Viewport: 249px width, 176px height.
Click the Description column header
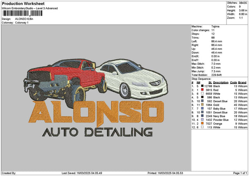click(220, 82)
